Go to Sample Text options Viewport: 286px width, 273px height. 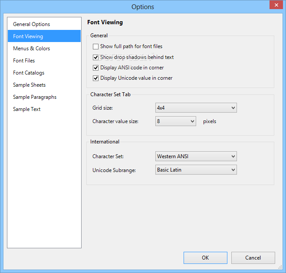click(44, 109)
